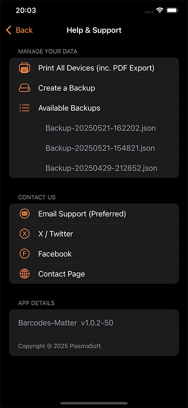
Task: Tap the drive icon beside Create a Backup
Action: [24, 88]
